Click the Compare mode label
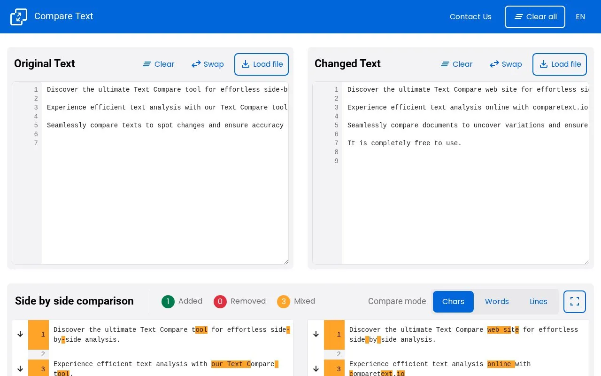 click(x=397, y=302)
